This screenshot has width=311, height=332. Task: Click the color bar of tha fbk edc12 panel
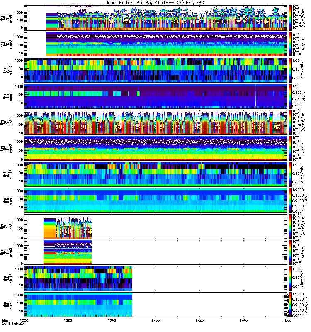291,70
